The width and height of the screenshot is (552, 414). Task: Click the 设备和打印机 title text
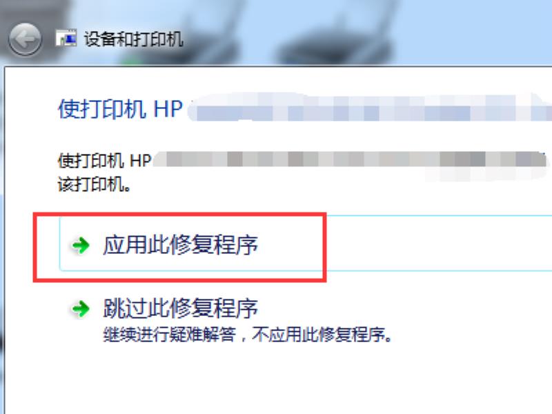pyautogui.click(x=133, y=39)
